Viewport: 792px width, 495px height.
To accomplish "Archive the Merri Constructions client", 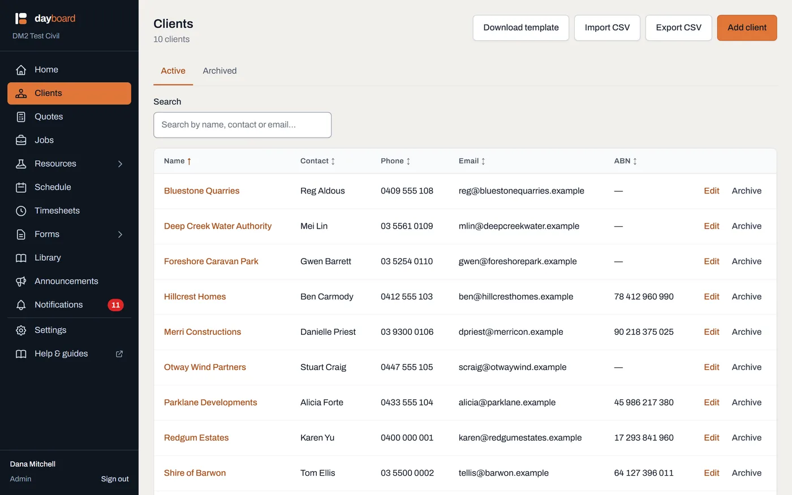I will pyautogui.click(x=746, y=332).
